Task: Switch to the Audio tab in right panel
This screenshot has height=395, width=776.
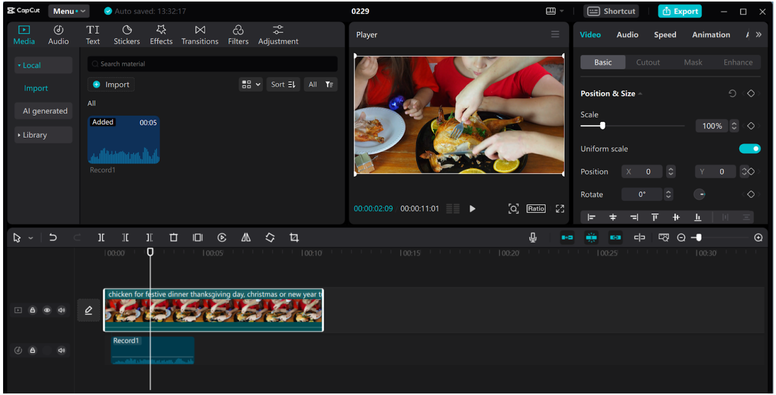Action: click(627, 34)
